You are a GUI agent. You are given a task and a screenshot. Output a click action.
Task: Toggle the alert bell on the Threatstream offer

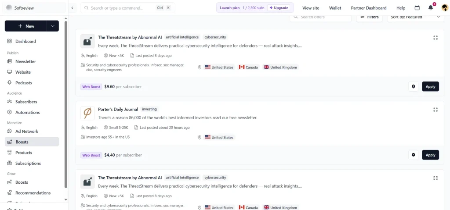(413, 86)
